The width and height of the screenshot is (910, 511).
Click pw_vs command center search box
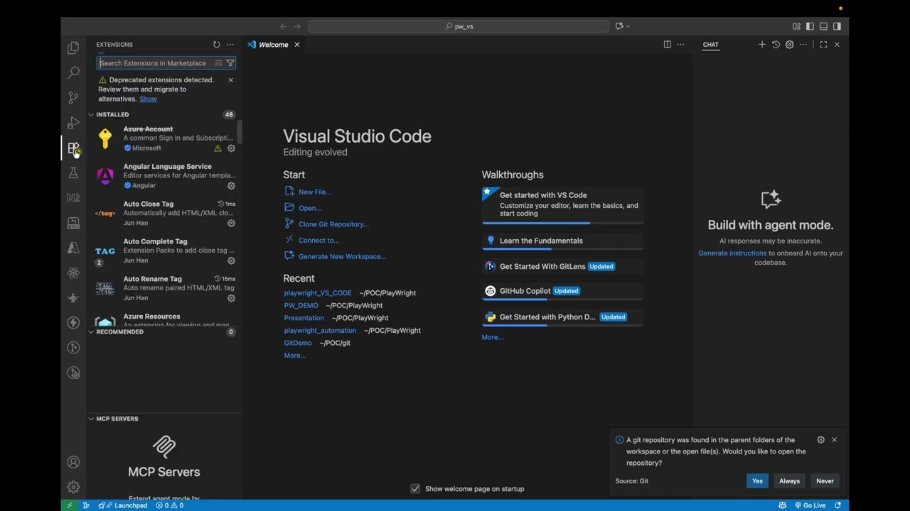[459, 26]
